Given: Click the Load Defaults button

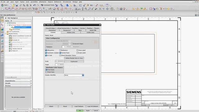Looking at the screenshot, I should pyautogui.click(x=79, y=106).
